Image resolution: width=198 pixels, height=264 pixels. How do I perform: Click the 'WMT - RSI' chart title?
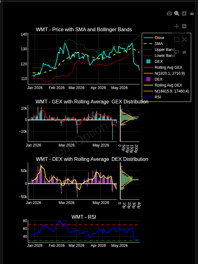tap(84, 217)
